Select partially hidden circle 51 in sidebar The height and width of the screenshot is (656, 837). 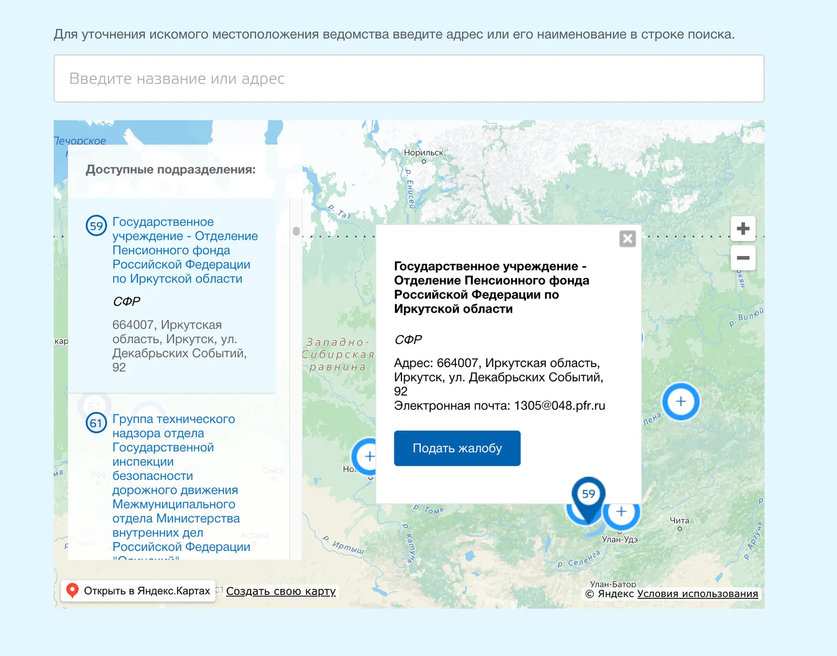pos(94,406)
